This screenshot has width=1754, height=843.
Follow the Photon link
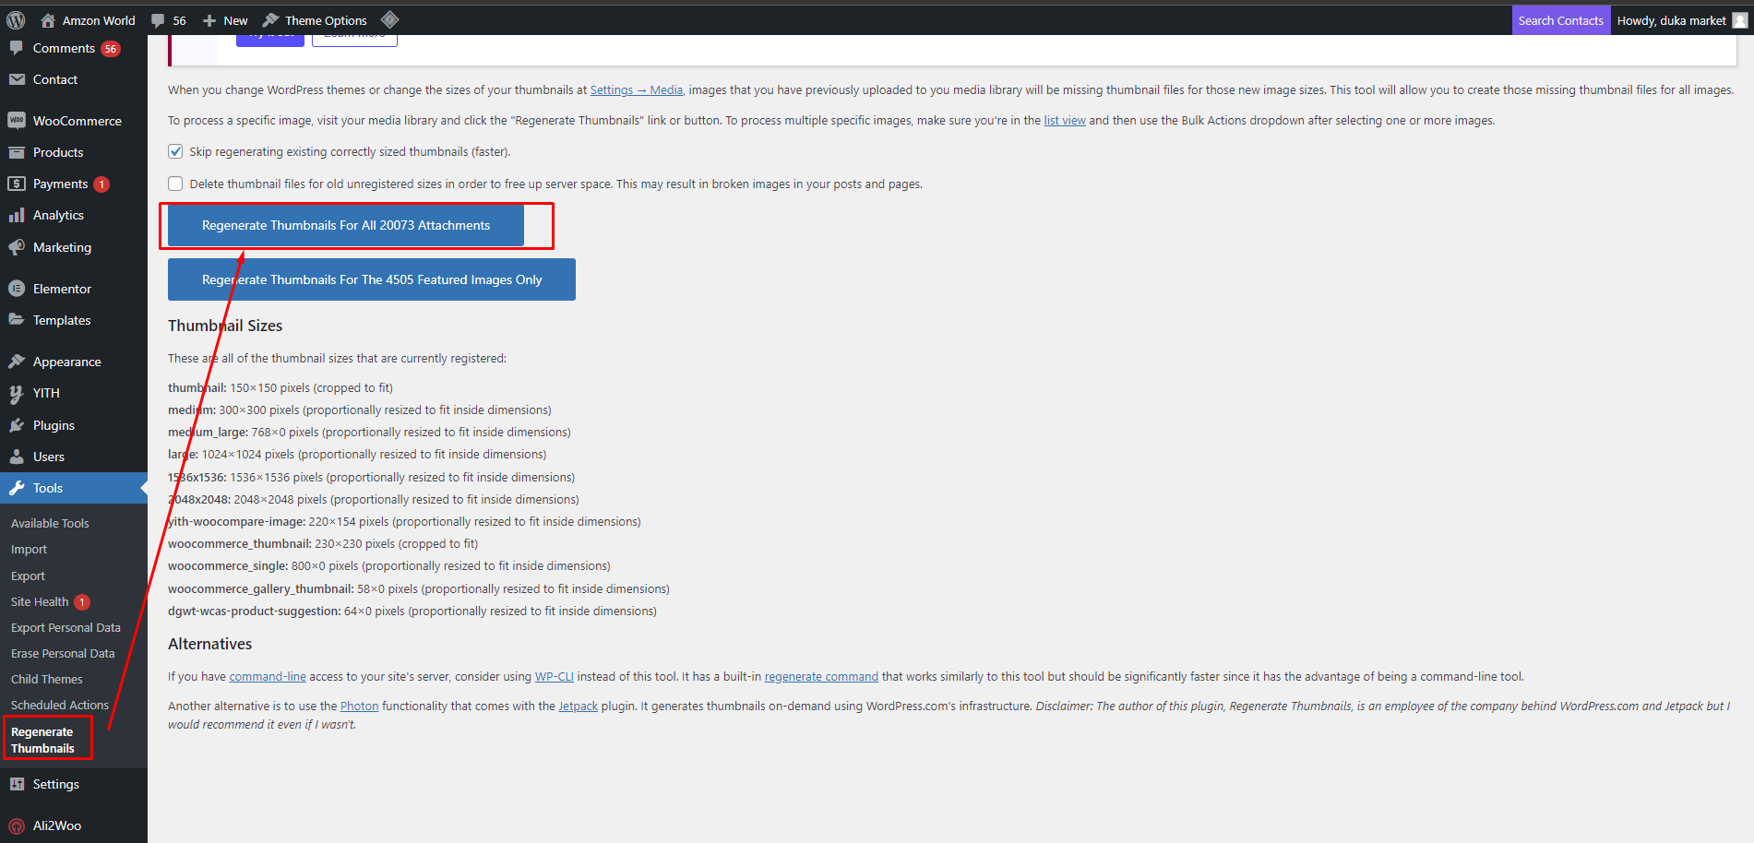[360, 706]
